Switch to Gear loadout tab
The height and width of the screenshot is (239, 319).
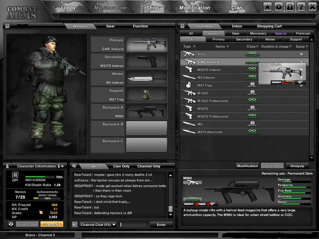pos(110,26)
